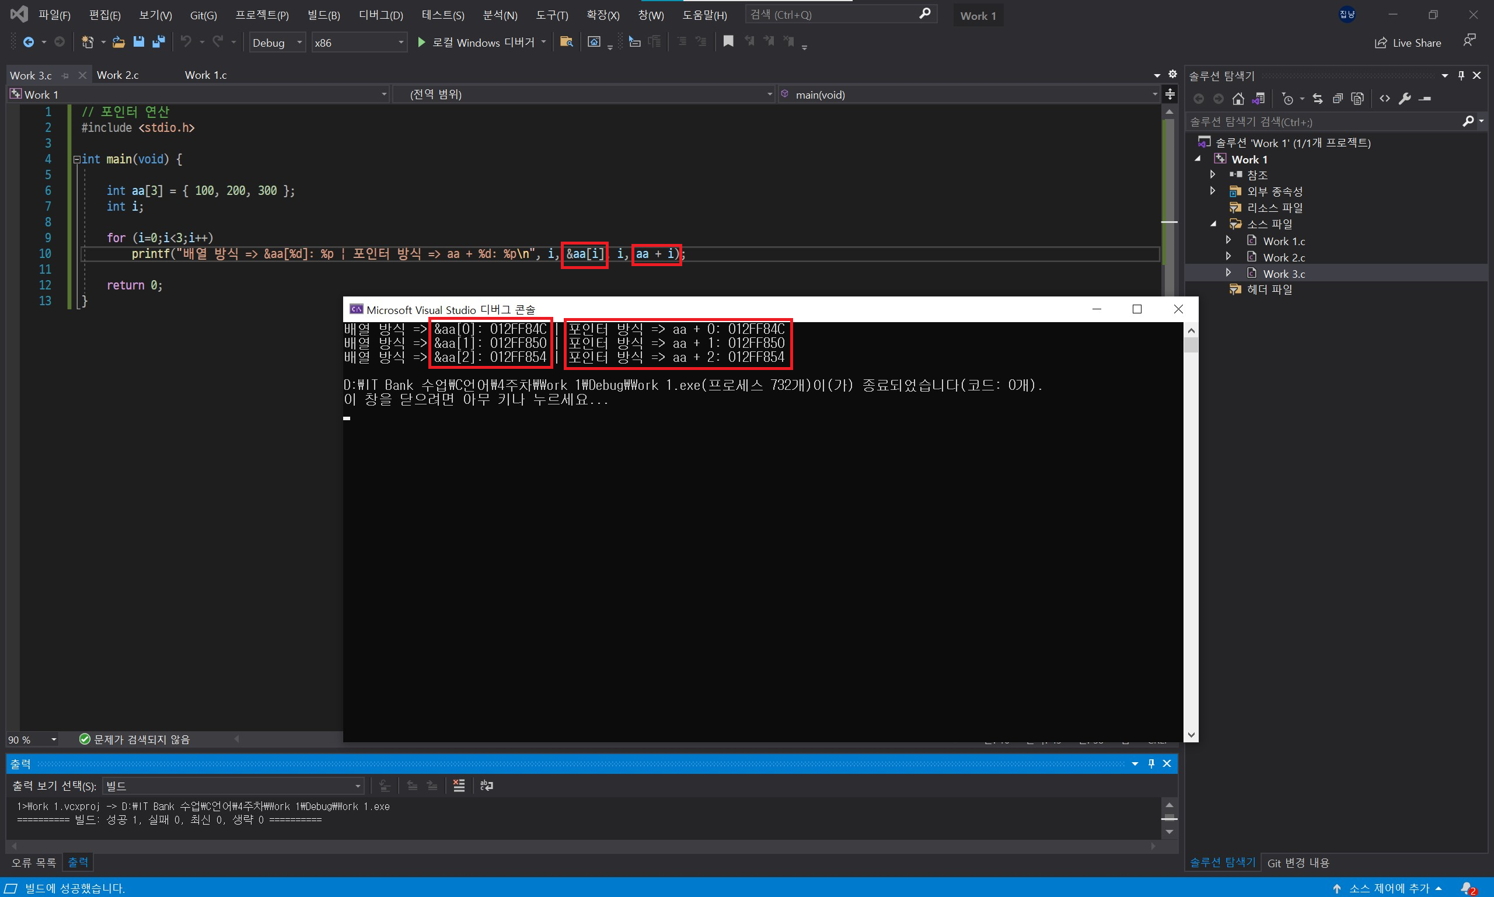Click Clear All in the Output panel

tap(459, 785)
